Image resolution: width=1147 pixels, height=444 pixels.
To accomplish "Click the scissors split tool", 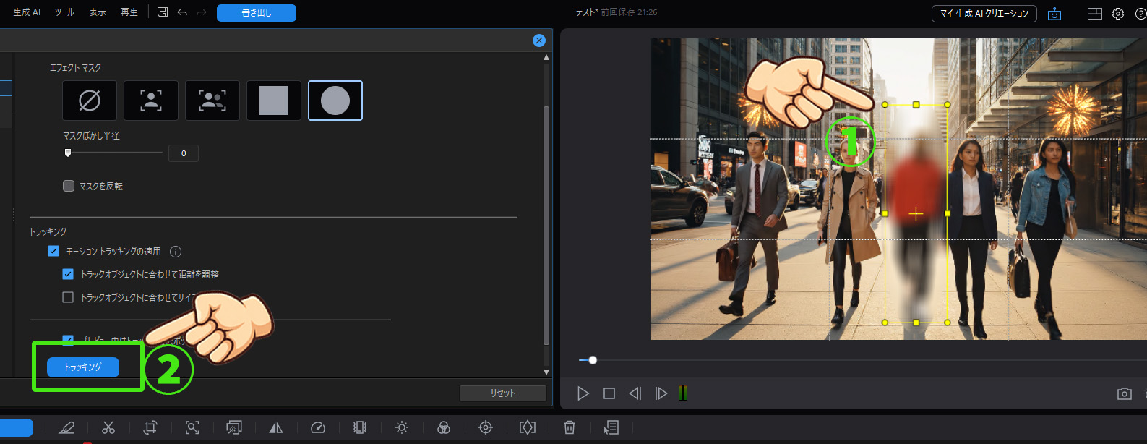I will 108,427.
